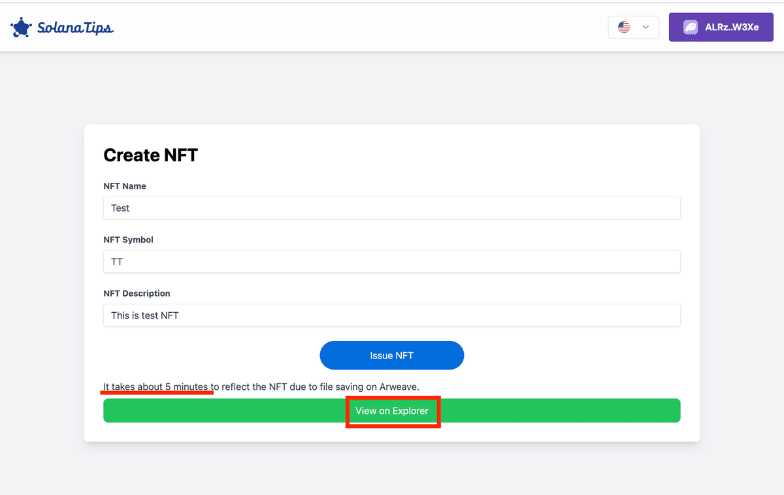This screenshot has width=784, height=495.
Task: Expand the language chevron dropdown arrow
Action: click(x=645, y=27)
